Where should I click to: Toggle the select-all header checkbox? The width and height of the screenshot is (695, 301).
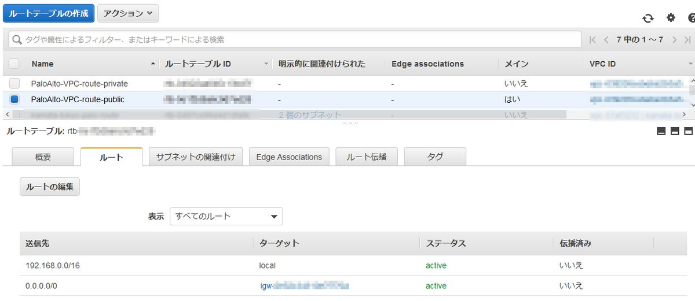14,64
